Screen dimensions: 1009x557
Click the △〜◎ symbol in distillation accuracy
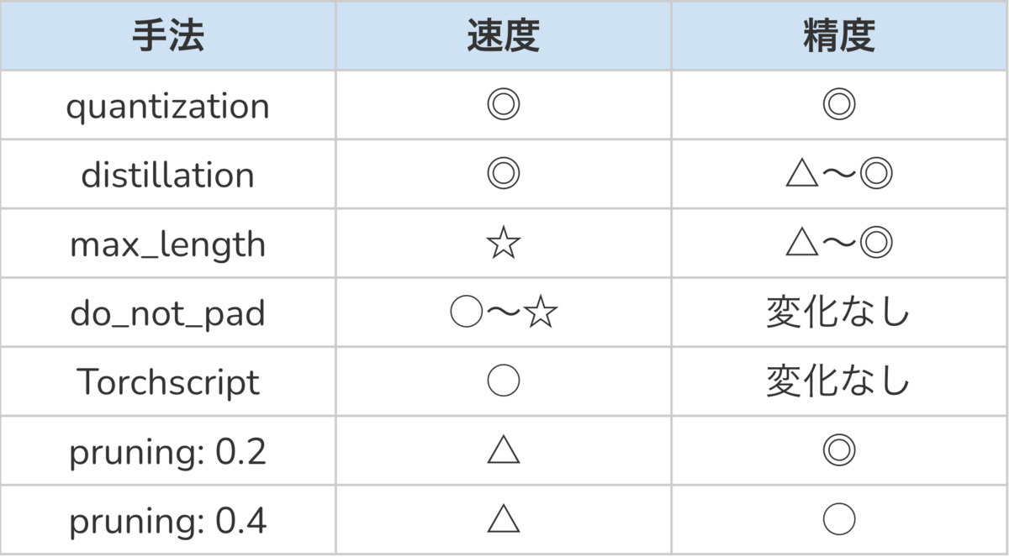coord(839,174)
